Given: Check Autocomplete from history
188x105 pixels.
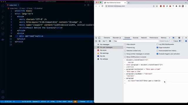Looking at the screenshot, I should click(x=157, y=50).
